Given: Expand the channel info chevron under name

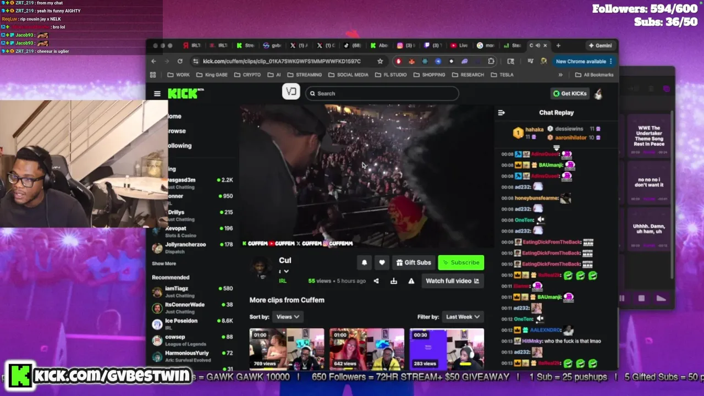Looking at the screenshot, I should pos(286,271).
